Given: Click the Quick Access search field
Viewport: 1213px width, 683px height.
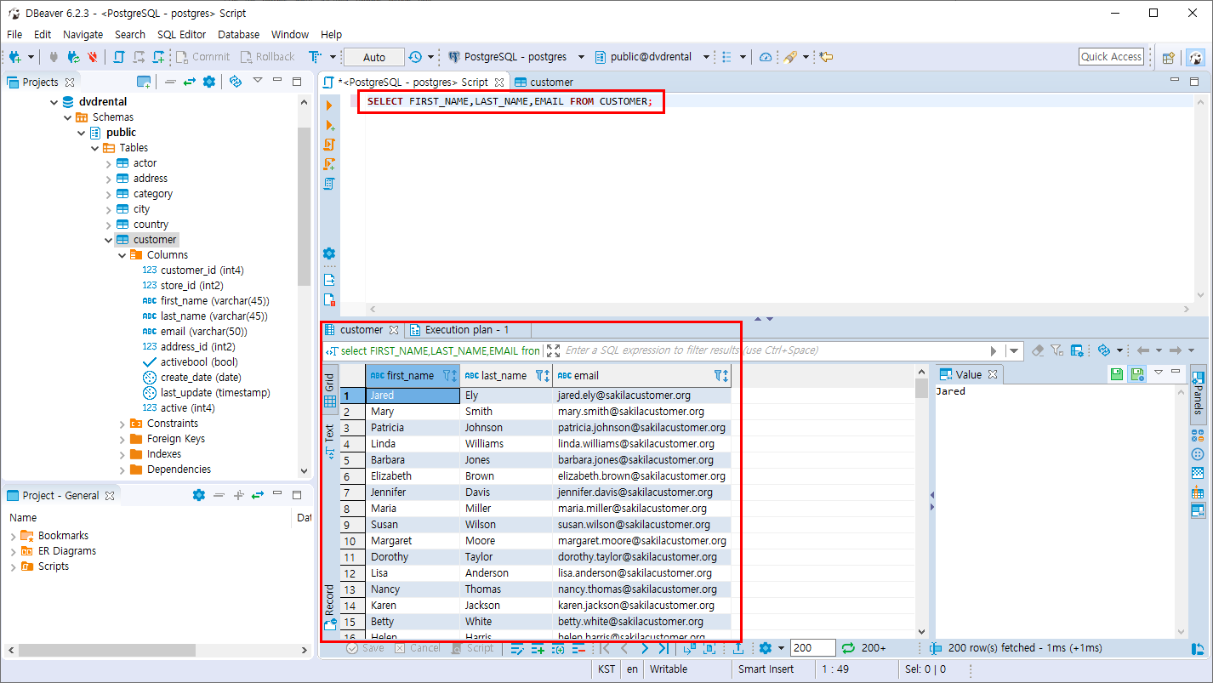Looking at the screenshot, I should (1111, 57).
